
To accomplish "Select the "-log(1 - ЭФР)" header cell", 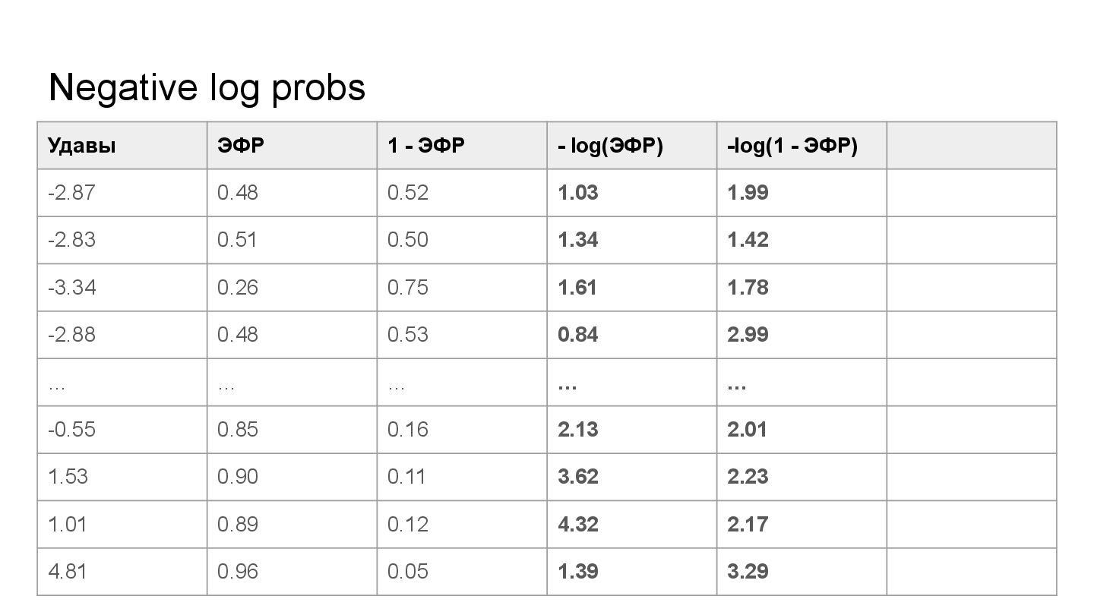I will tap(792, 146).
